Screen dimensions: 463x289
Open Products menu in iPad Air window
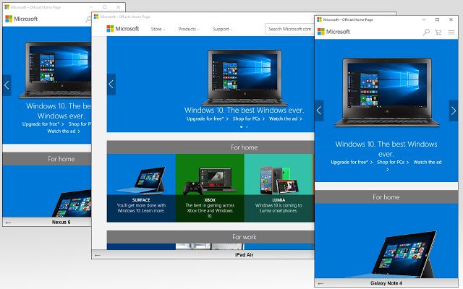point(189,29)
